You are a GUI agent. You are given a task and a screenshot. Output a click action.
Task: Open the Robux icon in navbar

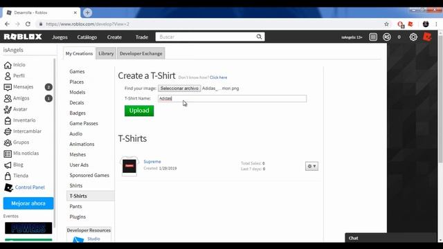[x=387, y=37]
